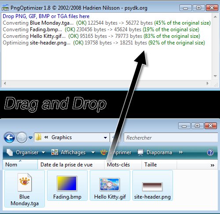Expand the Affichages views dropdown arrow
The width and height of the screenshot is (220, 214).
click(93, 152)
